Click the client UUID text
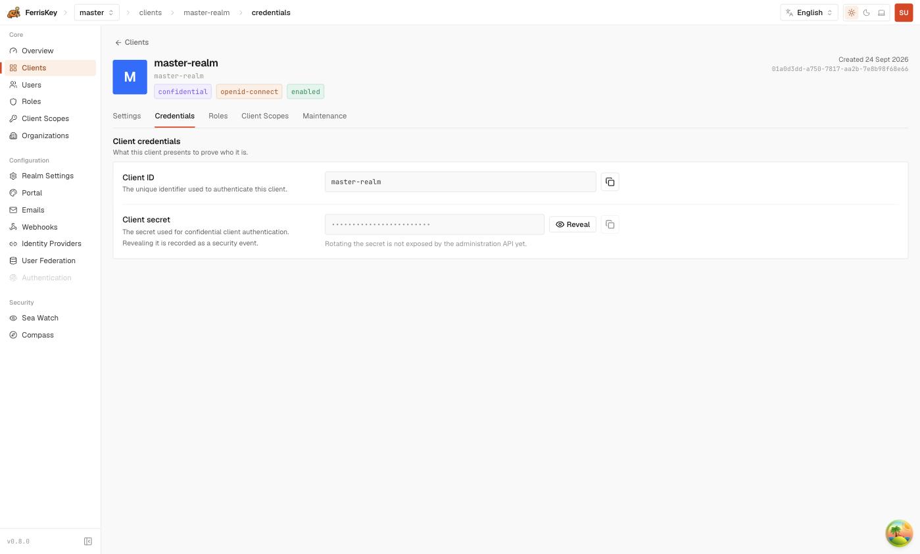 (x=840, y=69)
